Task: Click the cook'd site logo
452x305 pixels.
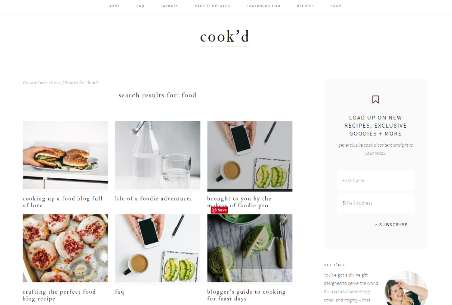Action: [x=225, y=37]
